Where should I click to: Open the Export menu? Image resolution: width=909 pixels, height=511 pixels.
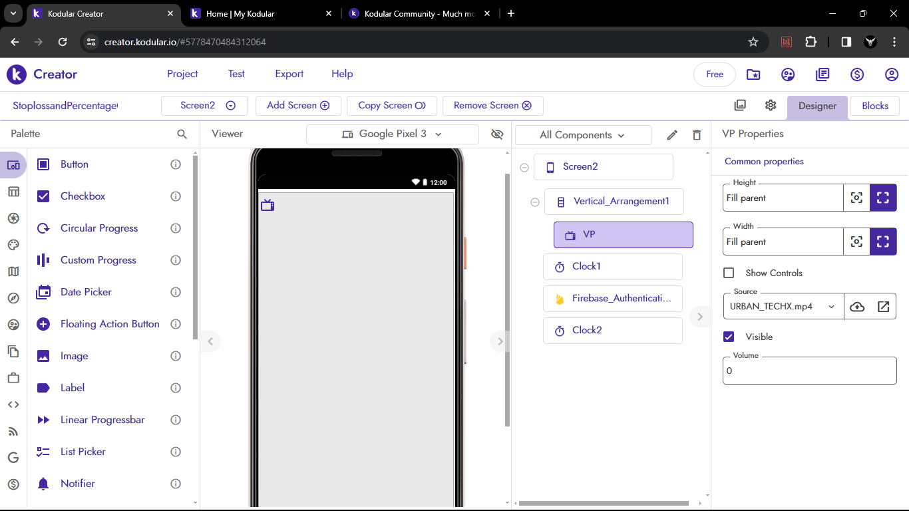(x=289, y=74)
